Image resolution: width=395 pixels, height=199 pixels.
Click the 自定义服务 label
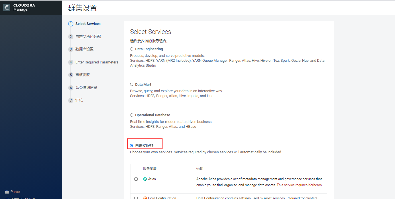(144, 146)
